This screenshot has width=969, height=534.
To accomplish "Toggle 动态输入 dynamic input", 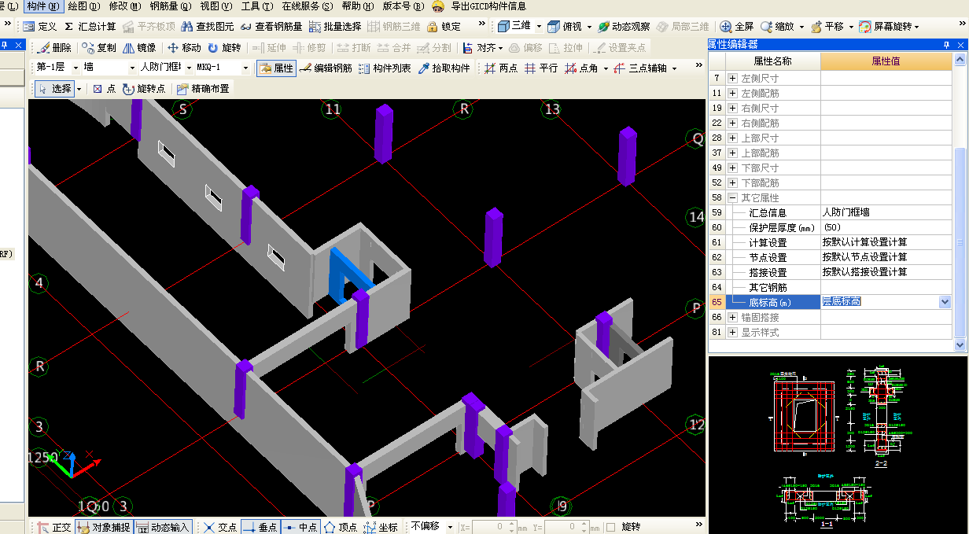I will click(163, 527).
